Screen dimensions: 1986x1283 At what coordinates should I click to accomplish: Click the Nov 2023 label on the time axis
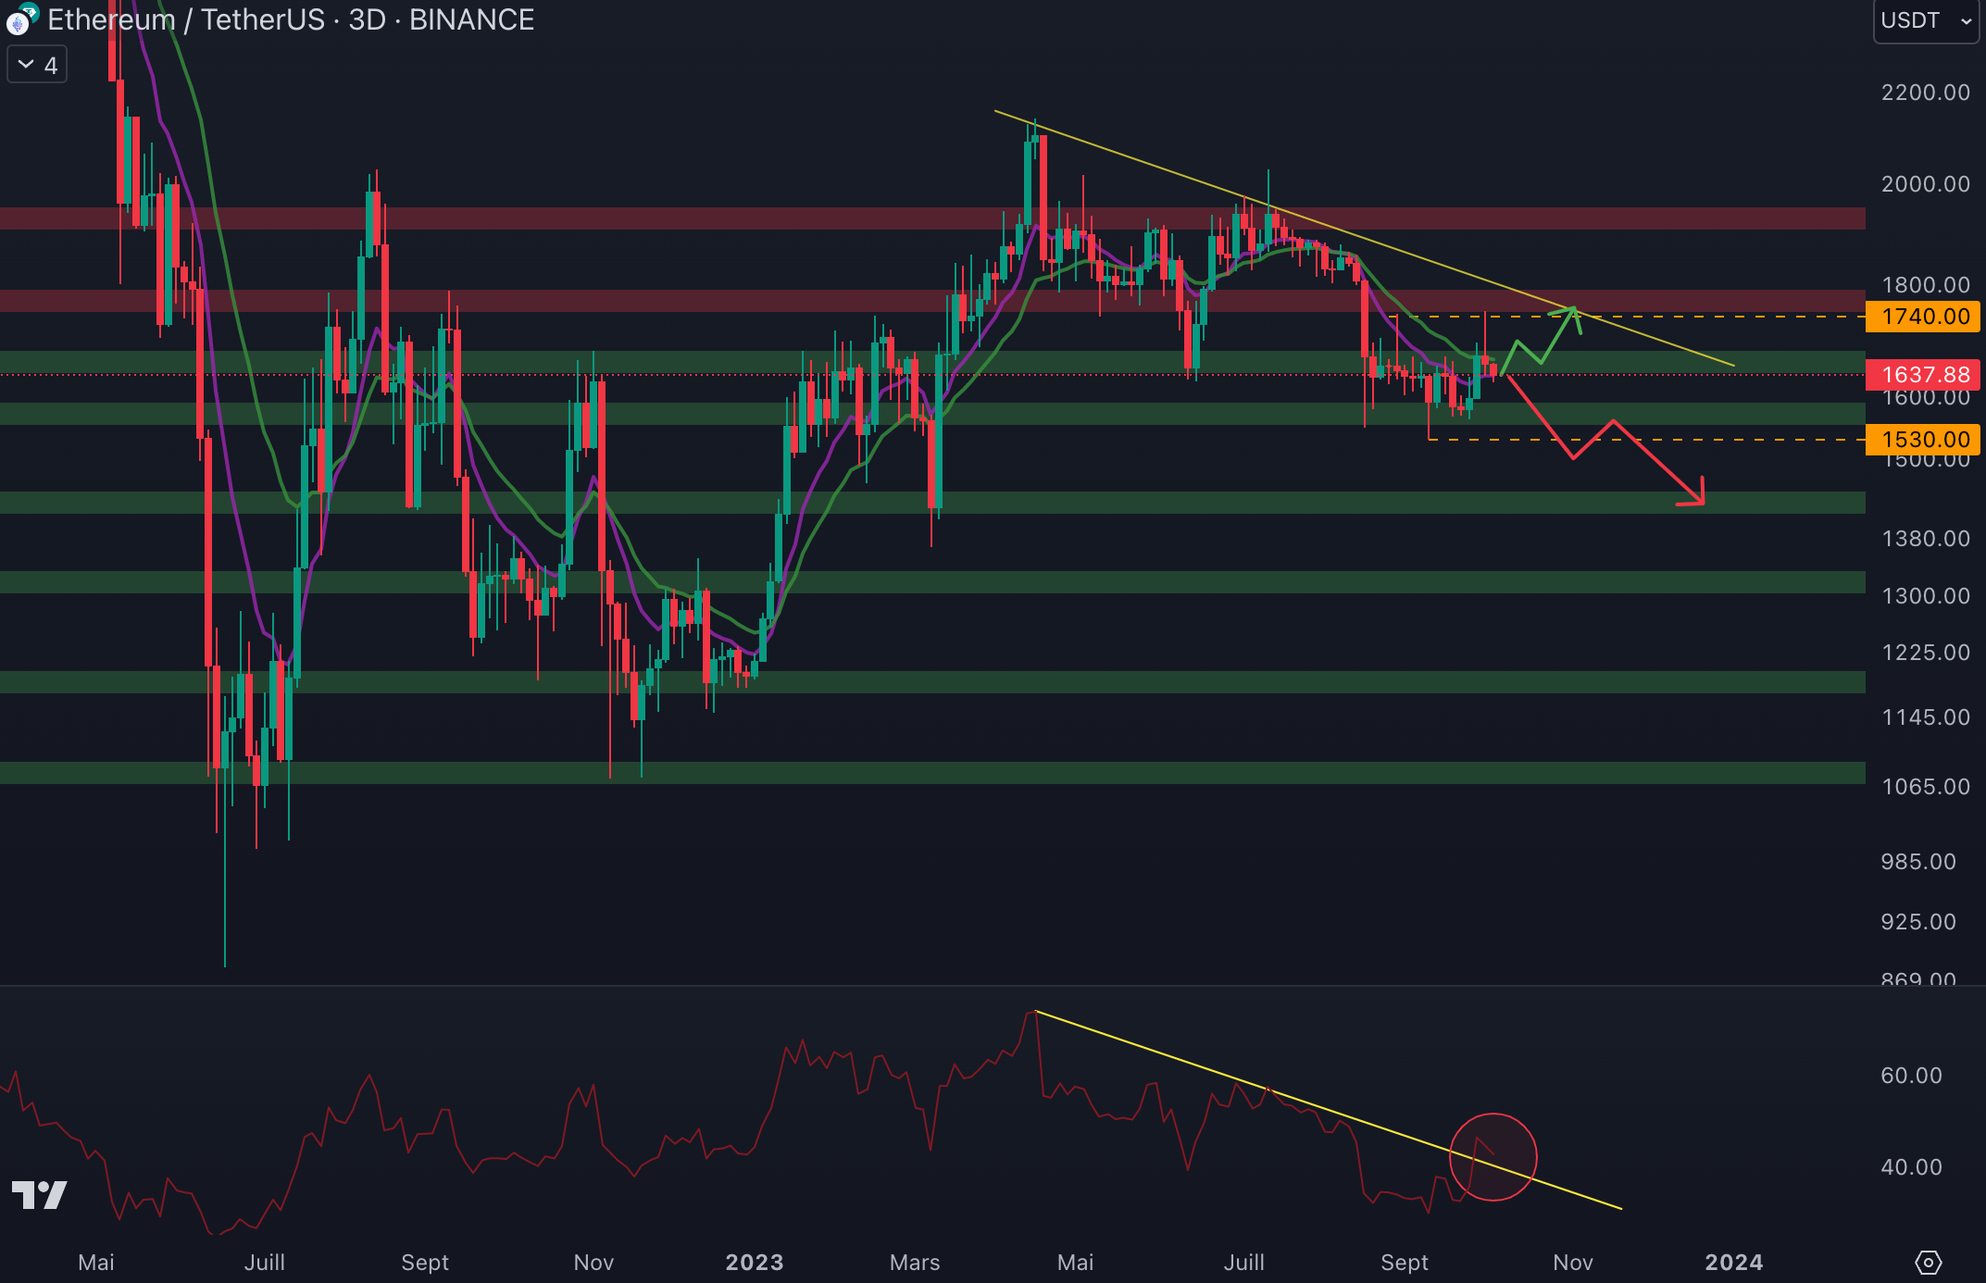1572,1263
